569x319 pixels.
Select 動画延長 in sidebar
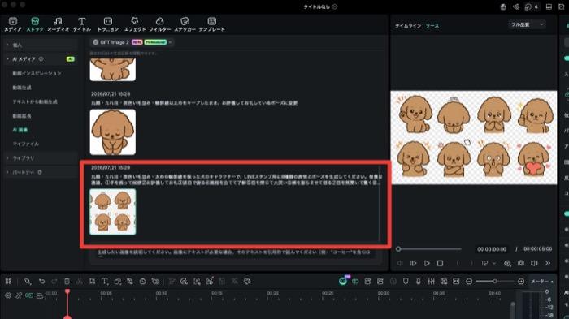point(22,115)
